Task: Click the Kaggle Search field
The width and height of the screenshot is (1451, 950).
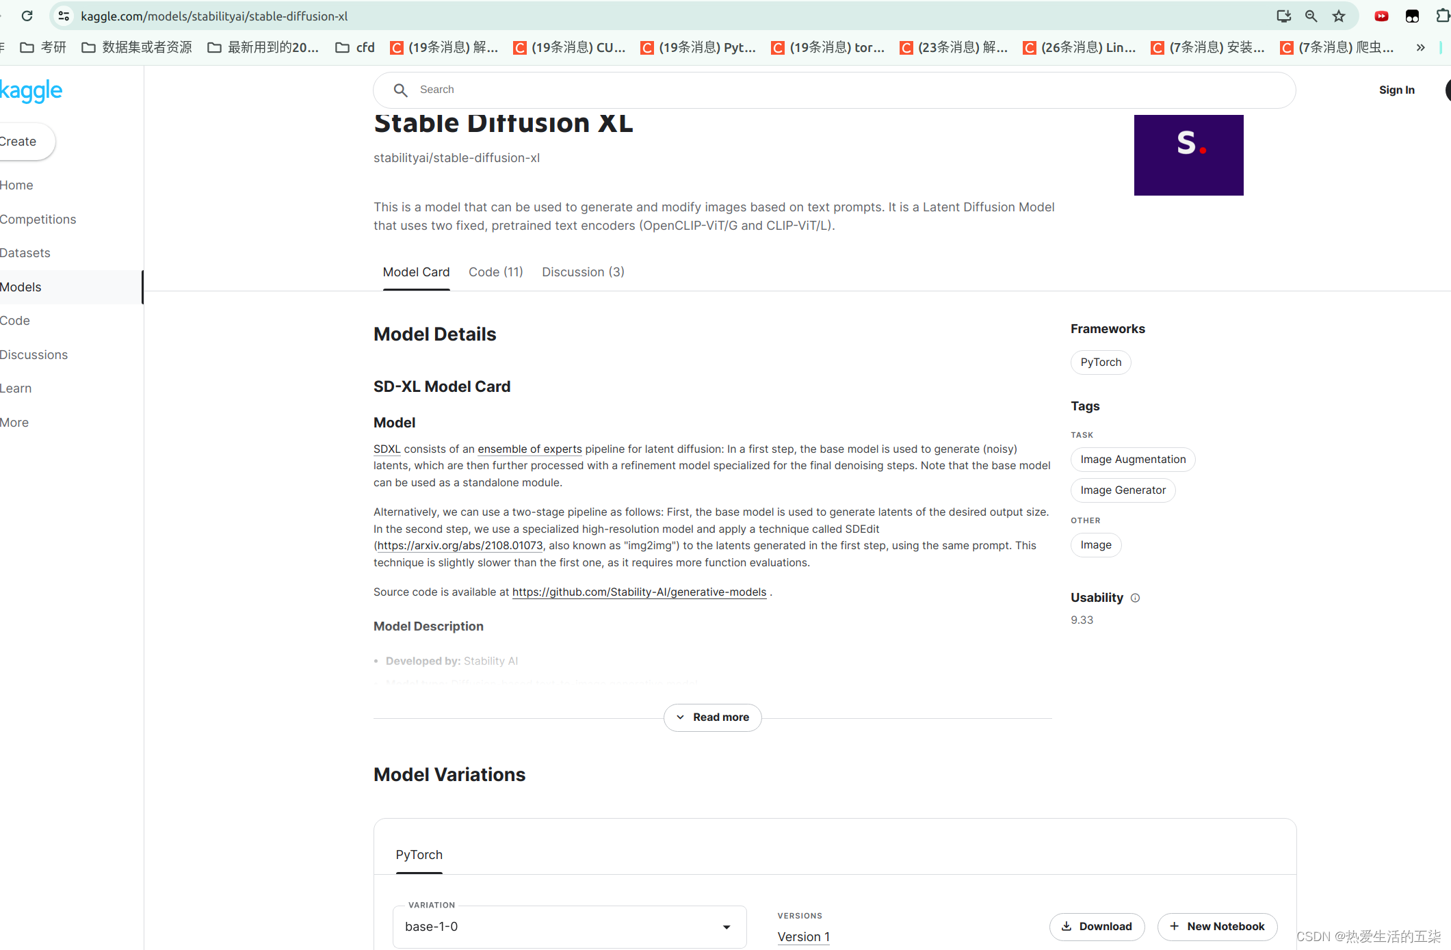Action: pyautogui.click(x=834, y=90)
